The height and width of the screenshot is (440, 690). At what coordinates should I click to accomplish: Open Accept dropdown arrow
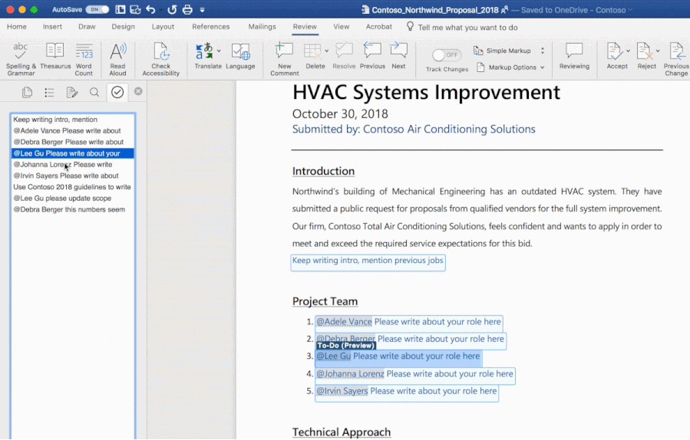point(628,51)
